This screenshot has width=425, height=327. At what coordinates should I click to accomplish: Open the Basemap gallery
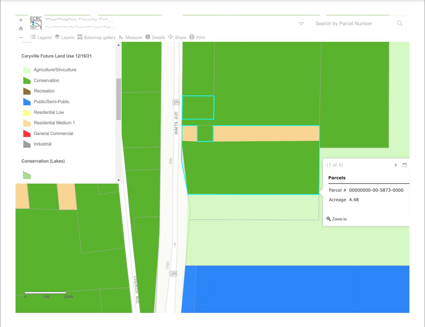(x=96, y=38)
